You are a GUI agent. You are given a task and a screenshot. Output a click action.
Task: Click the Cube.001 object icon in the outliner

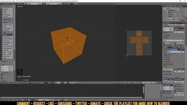click(x=167, y=18)
